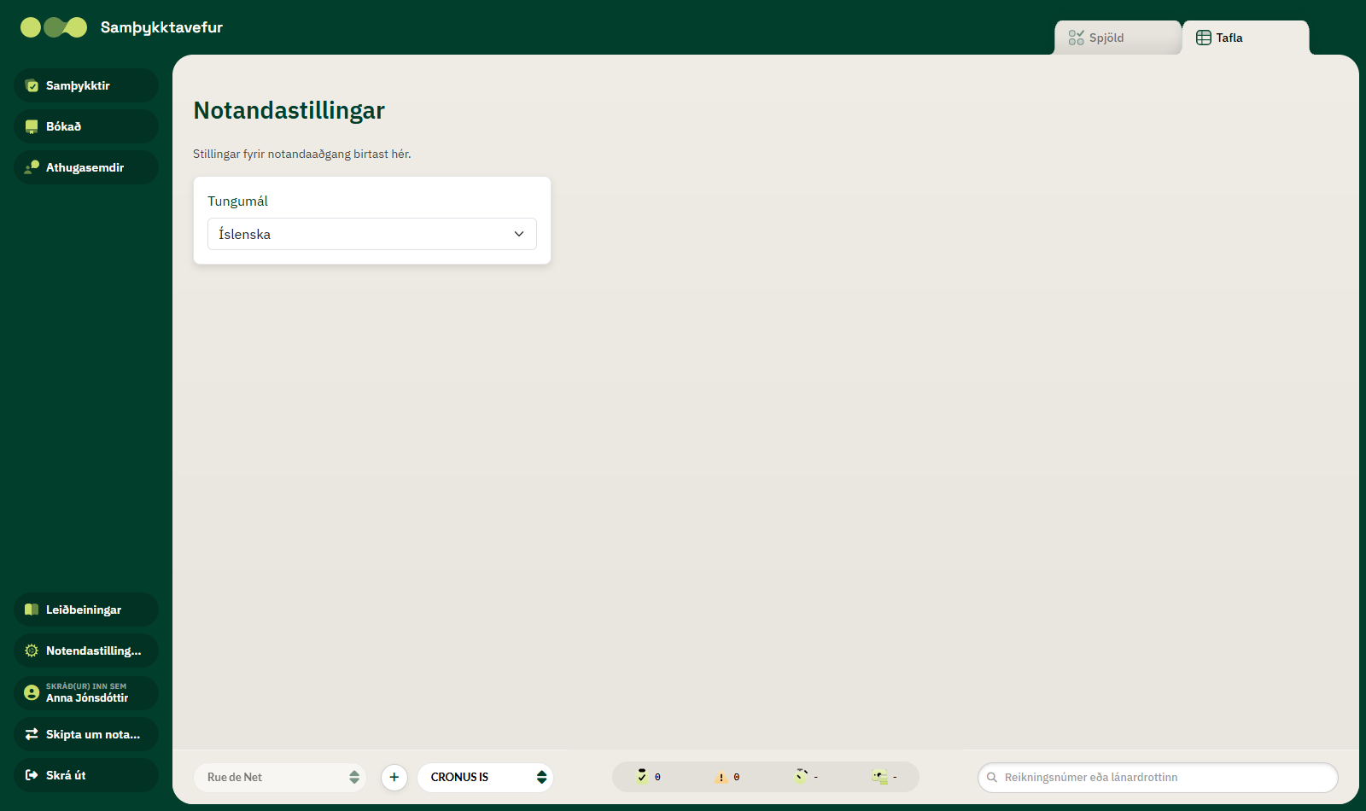Click the Samþykktavefur logo

point(54,27)
